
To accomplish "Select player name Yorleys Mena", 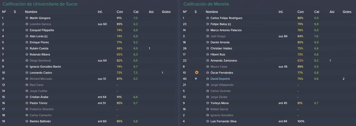I will click(x=219, y=103).
